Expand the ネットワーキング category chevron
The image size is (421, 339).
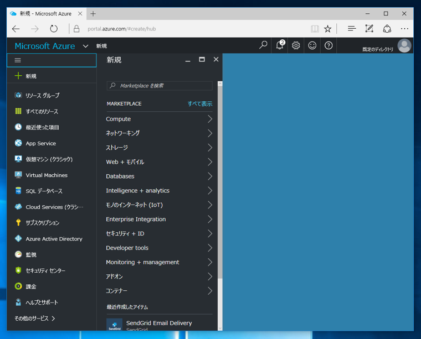210,133
